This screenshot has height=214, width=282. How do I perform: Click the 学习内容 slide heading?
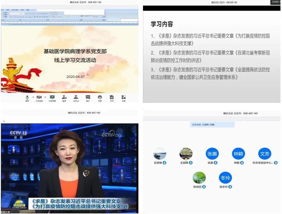pos(162,24)
